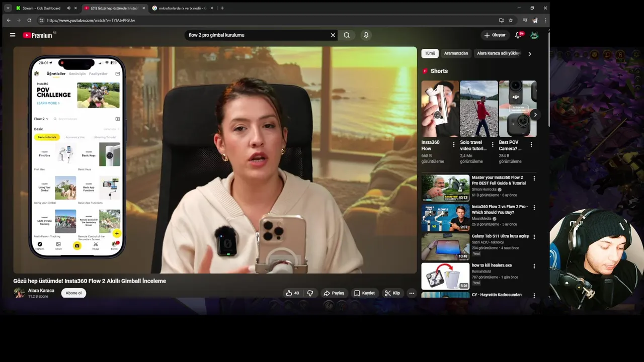Open Galaxy Tab S11 Ultra kutu açılışı video

click(x=500, y=236)
